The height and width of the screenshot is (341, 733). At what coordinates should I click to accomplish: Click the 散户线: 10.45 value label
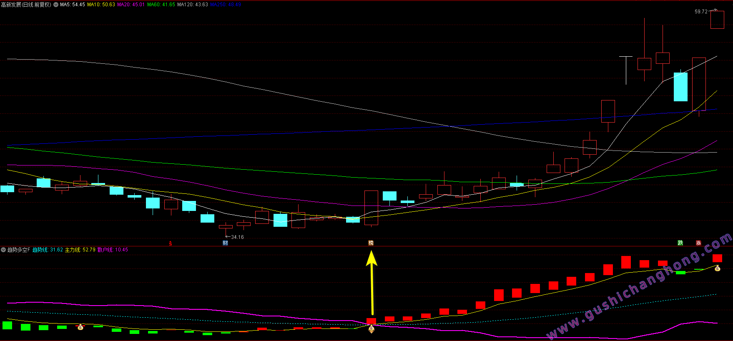(113, 250)
